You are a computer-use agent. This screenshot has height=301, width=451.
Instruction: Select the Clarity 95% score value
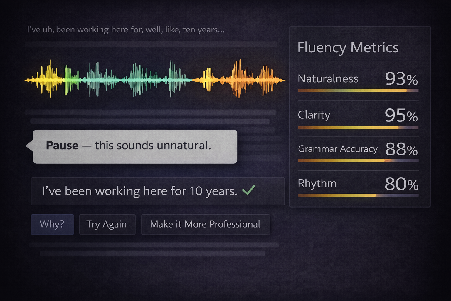(x=401, y=115)
